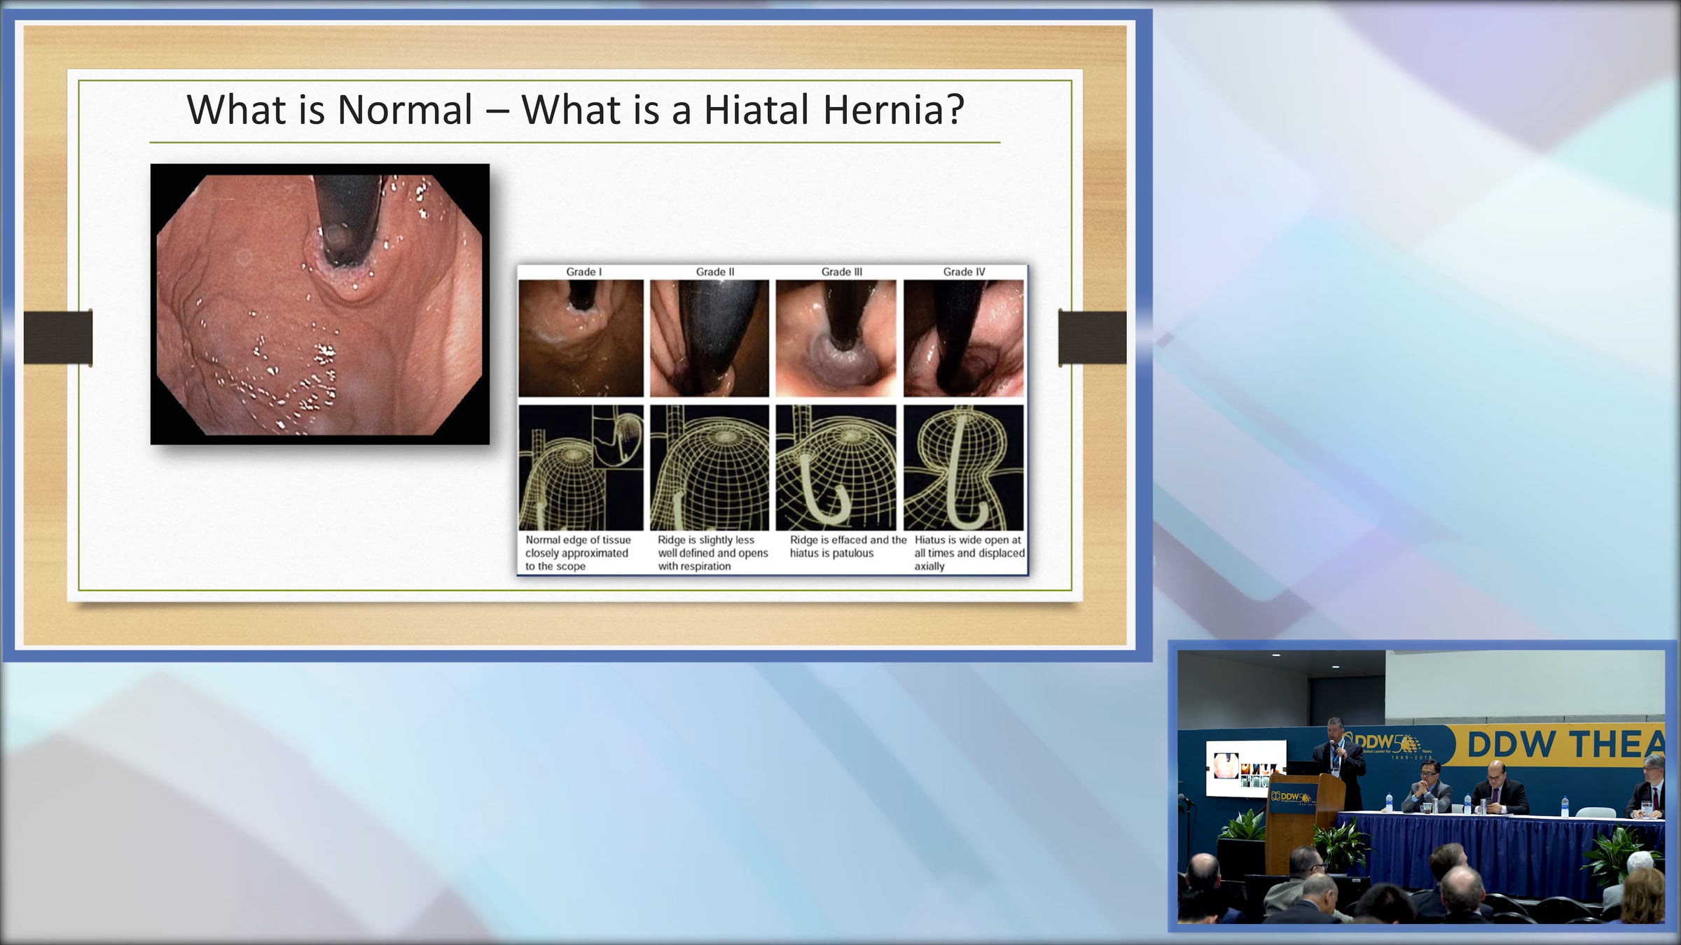This screenshot has height=945, width=1681.
Task: Click the 'Normal edge of tissue' caption
Action: 578,553
